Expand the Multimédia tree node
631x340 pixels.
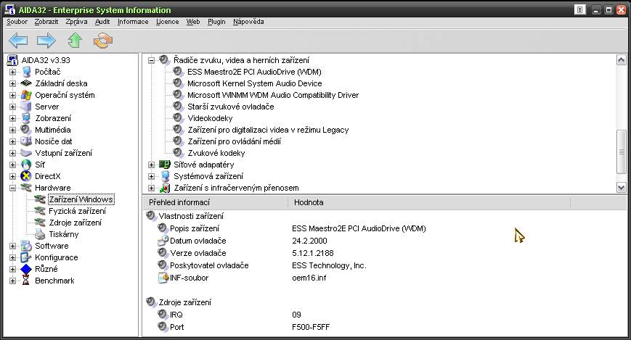click(13, 130)
